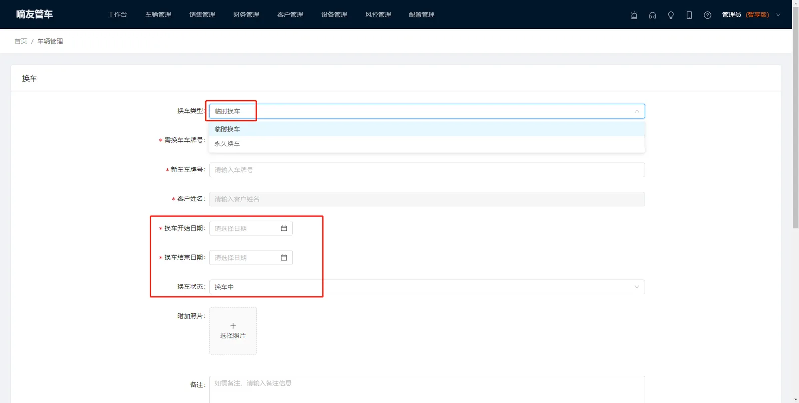Image resolution: width=799 pixels, height=403 pixels.
Task: Open the alarm bell notifications icon
Action: pos(634,15)
